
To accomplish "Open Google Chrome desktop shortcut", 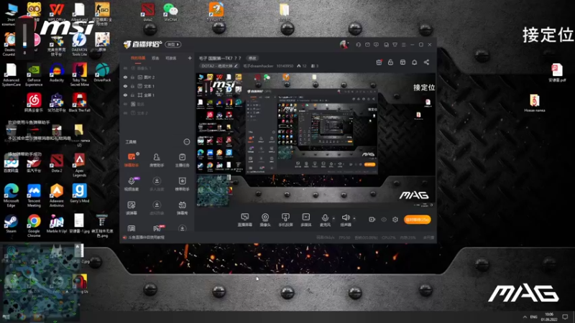I will click(34, 225).
